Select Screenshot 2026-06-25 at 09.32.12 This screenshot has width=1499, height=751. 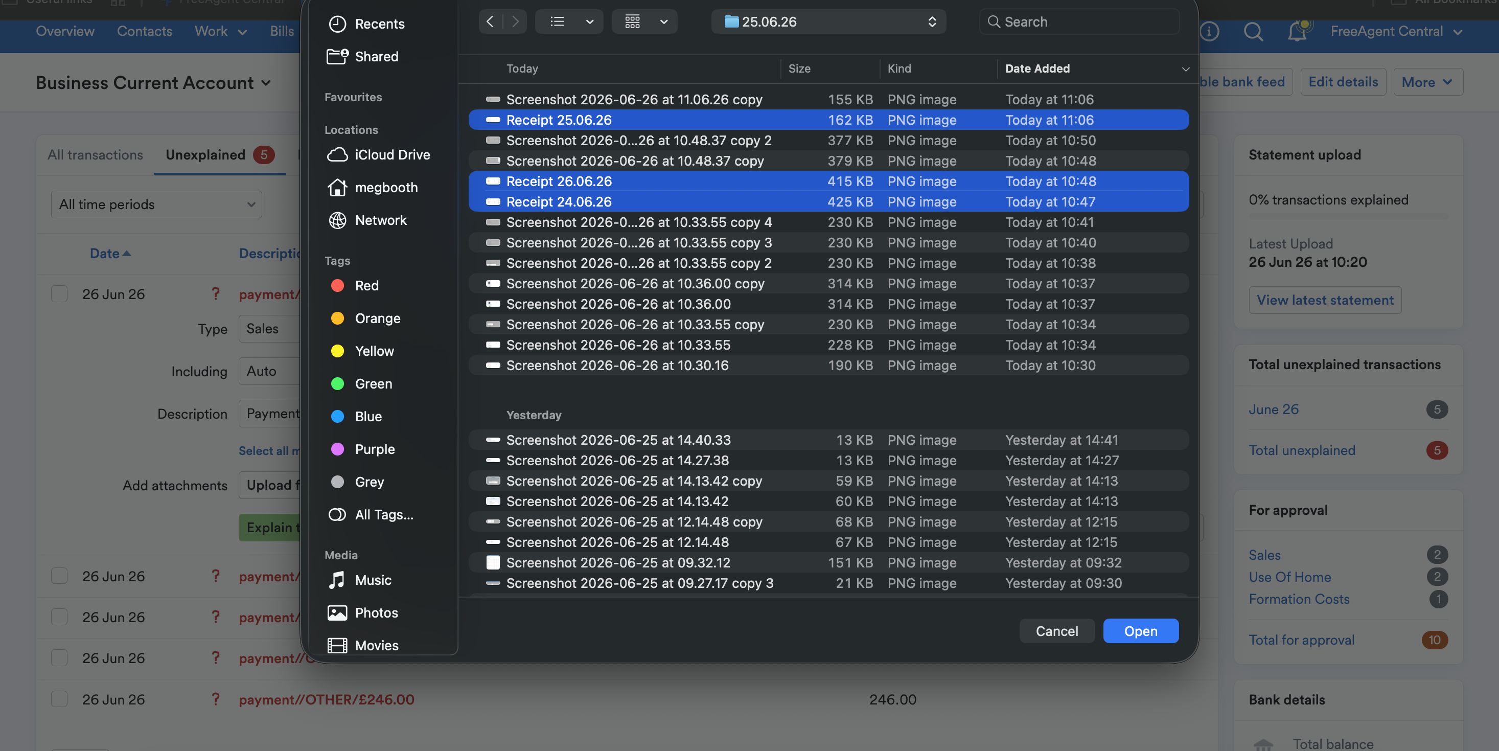tap(828, 562)
